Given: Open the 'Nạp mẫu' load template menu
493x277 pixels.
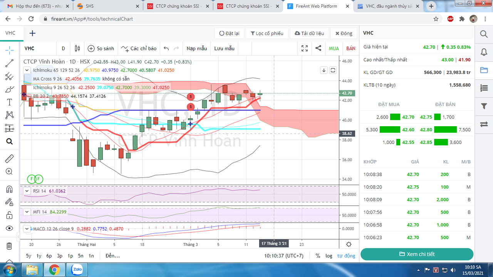Looking at the screenshot, I should (197, 48).
